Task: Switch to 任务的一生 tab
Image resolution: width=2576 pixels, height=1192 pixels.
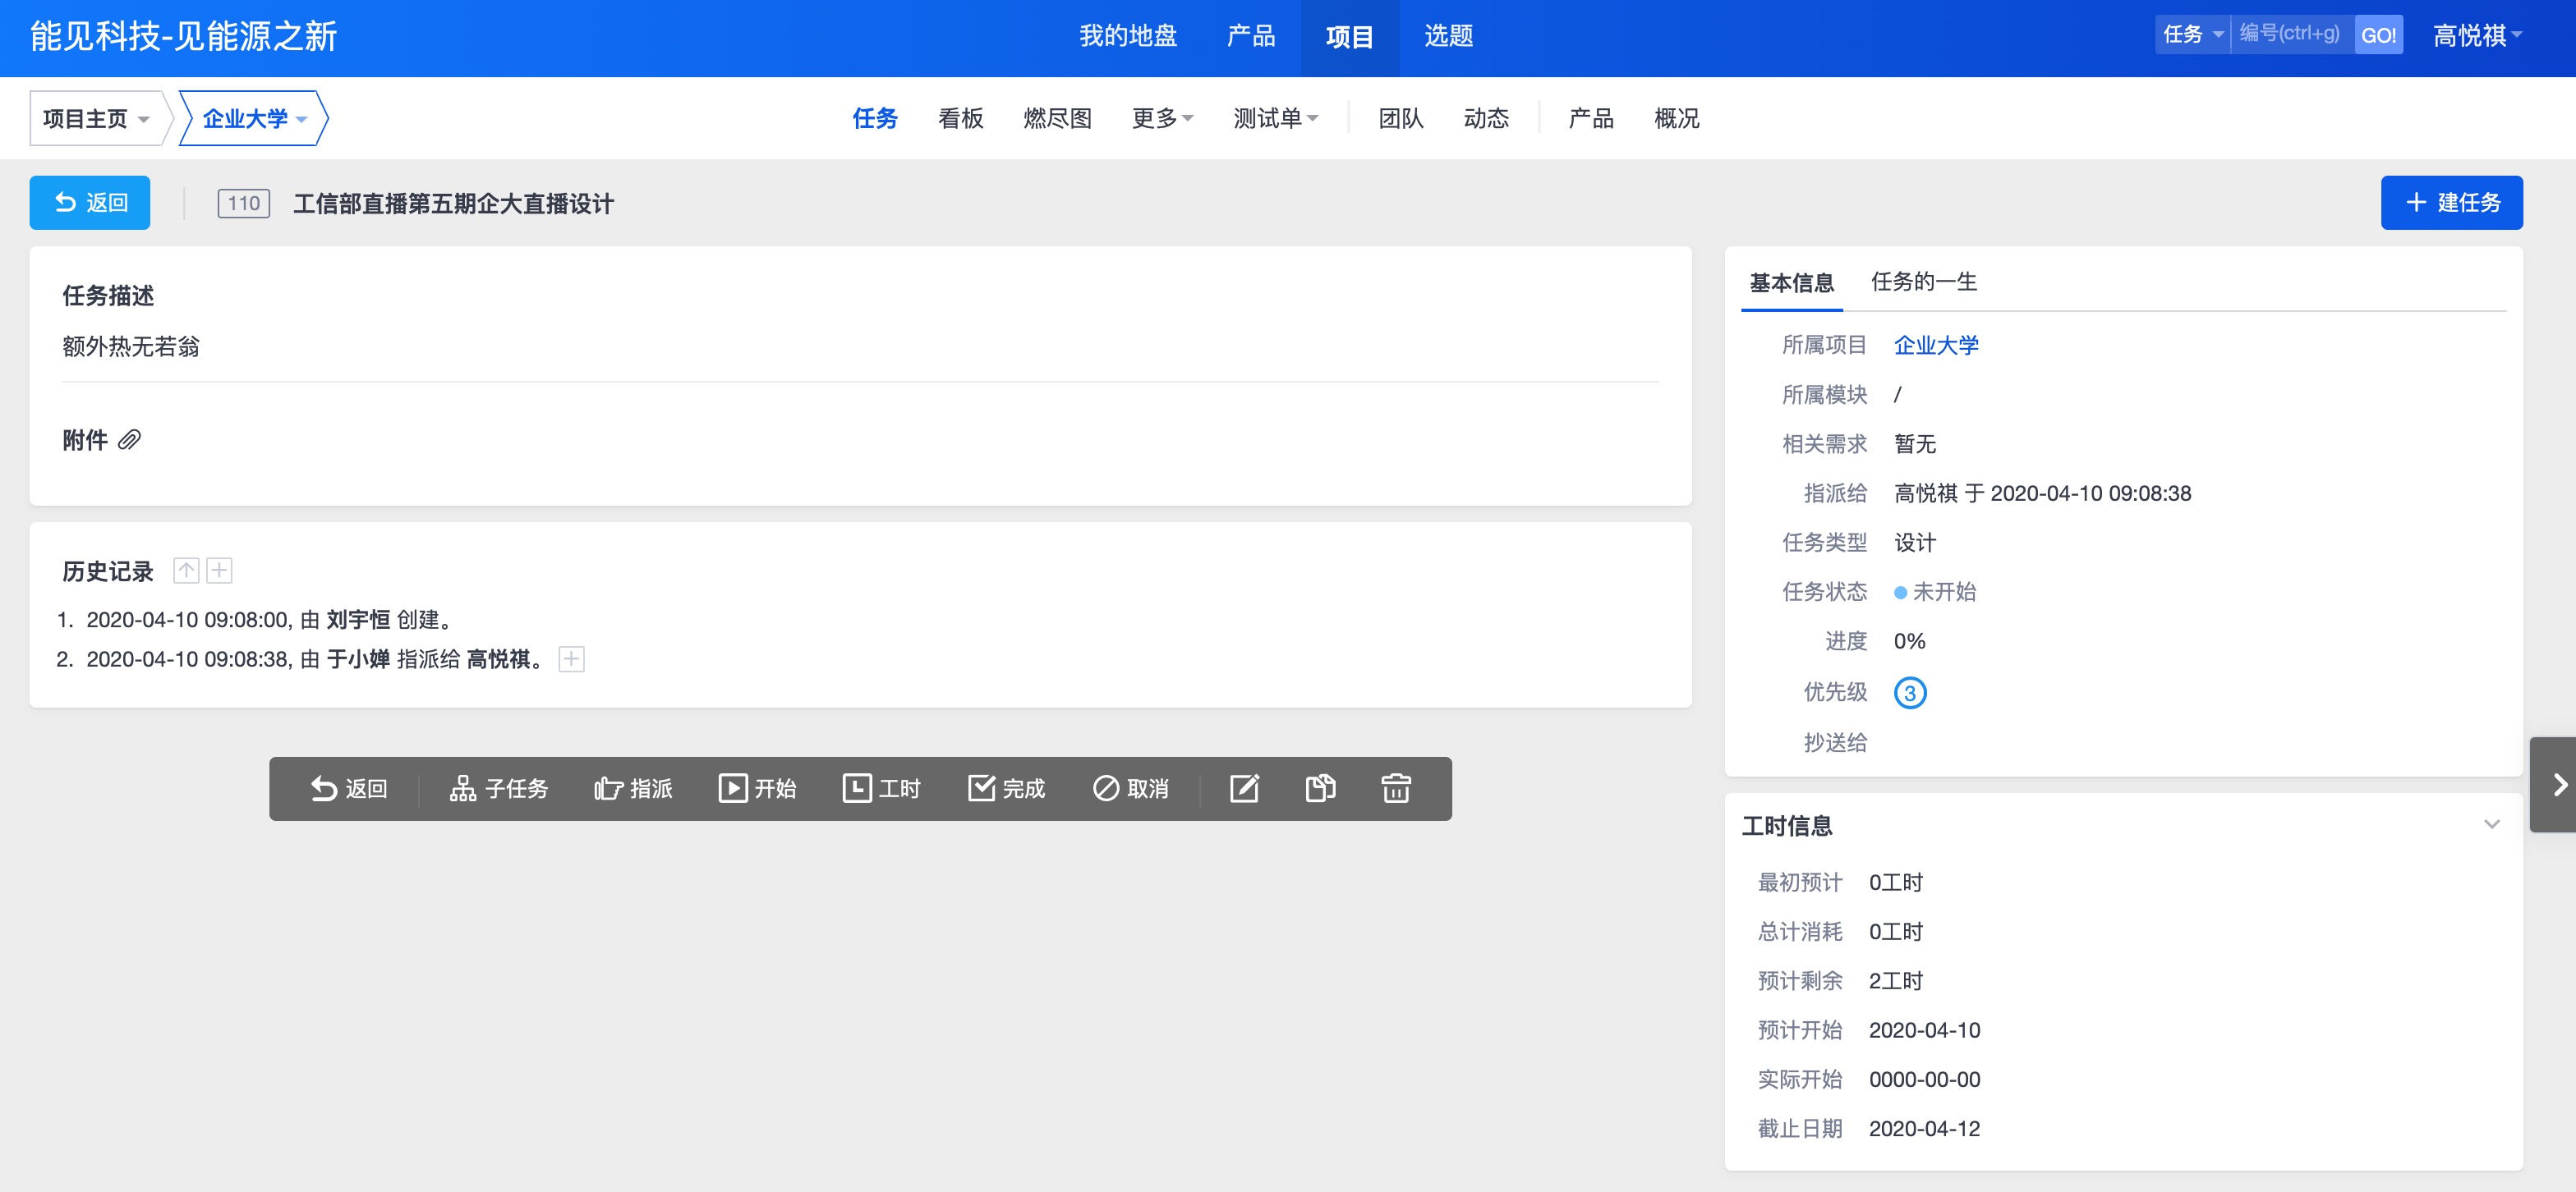Action: pyautogui.click(x=1923, y=282)
